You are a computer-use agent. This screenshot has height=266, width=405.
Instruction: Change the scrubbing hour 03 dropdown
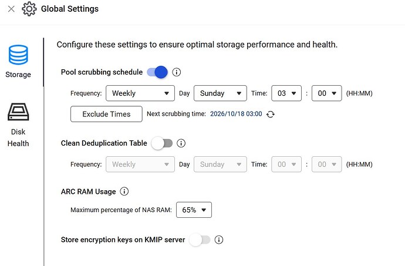(x=286, y=93)
